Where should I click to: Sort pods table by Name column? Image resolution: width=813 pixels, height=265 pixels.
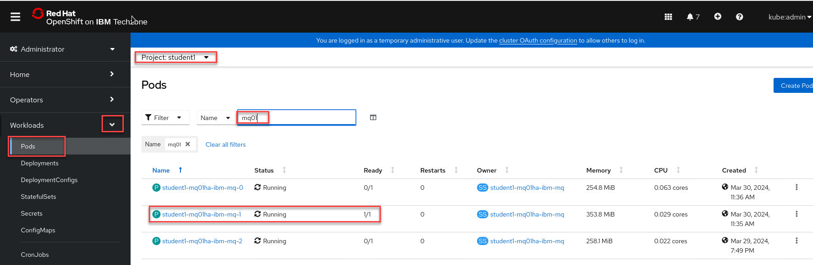click(161, 170)
